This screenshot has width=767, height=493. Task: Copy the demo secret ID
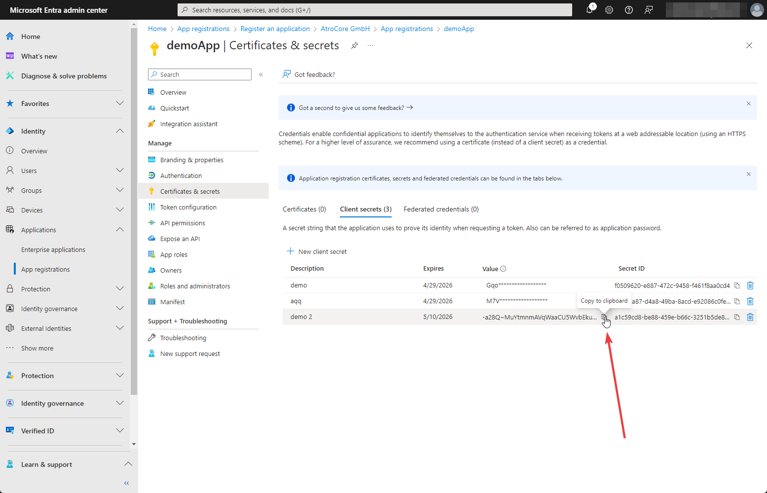pyautogui.click(x=737, y=285)
